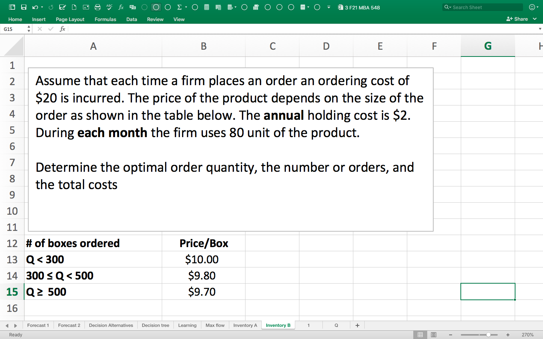Viewport: 543px width, 339px height.
Task: Save the workbook using the Save icon
Action: [23, 7]
